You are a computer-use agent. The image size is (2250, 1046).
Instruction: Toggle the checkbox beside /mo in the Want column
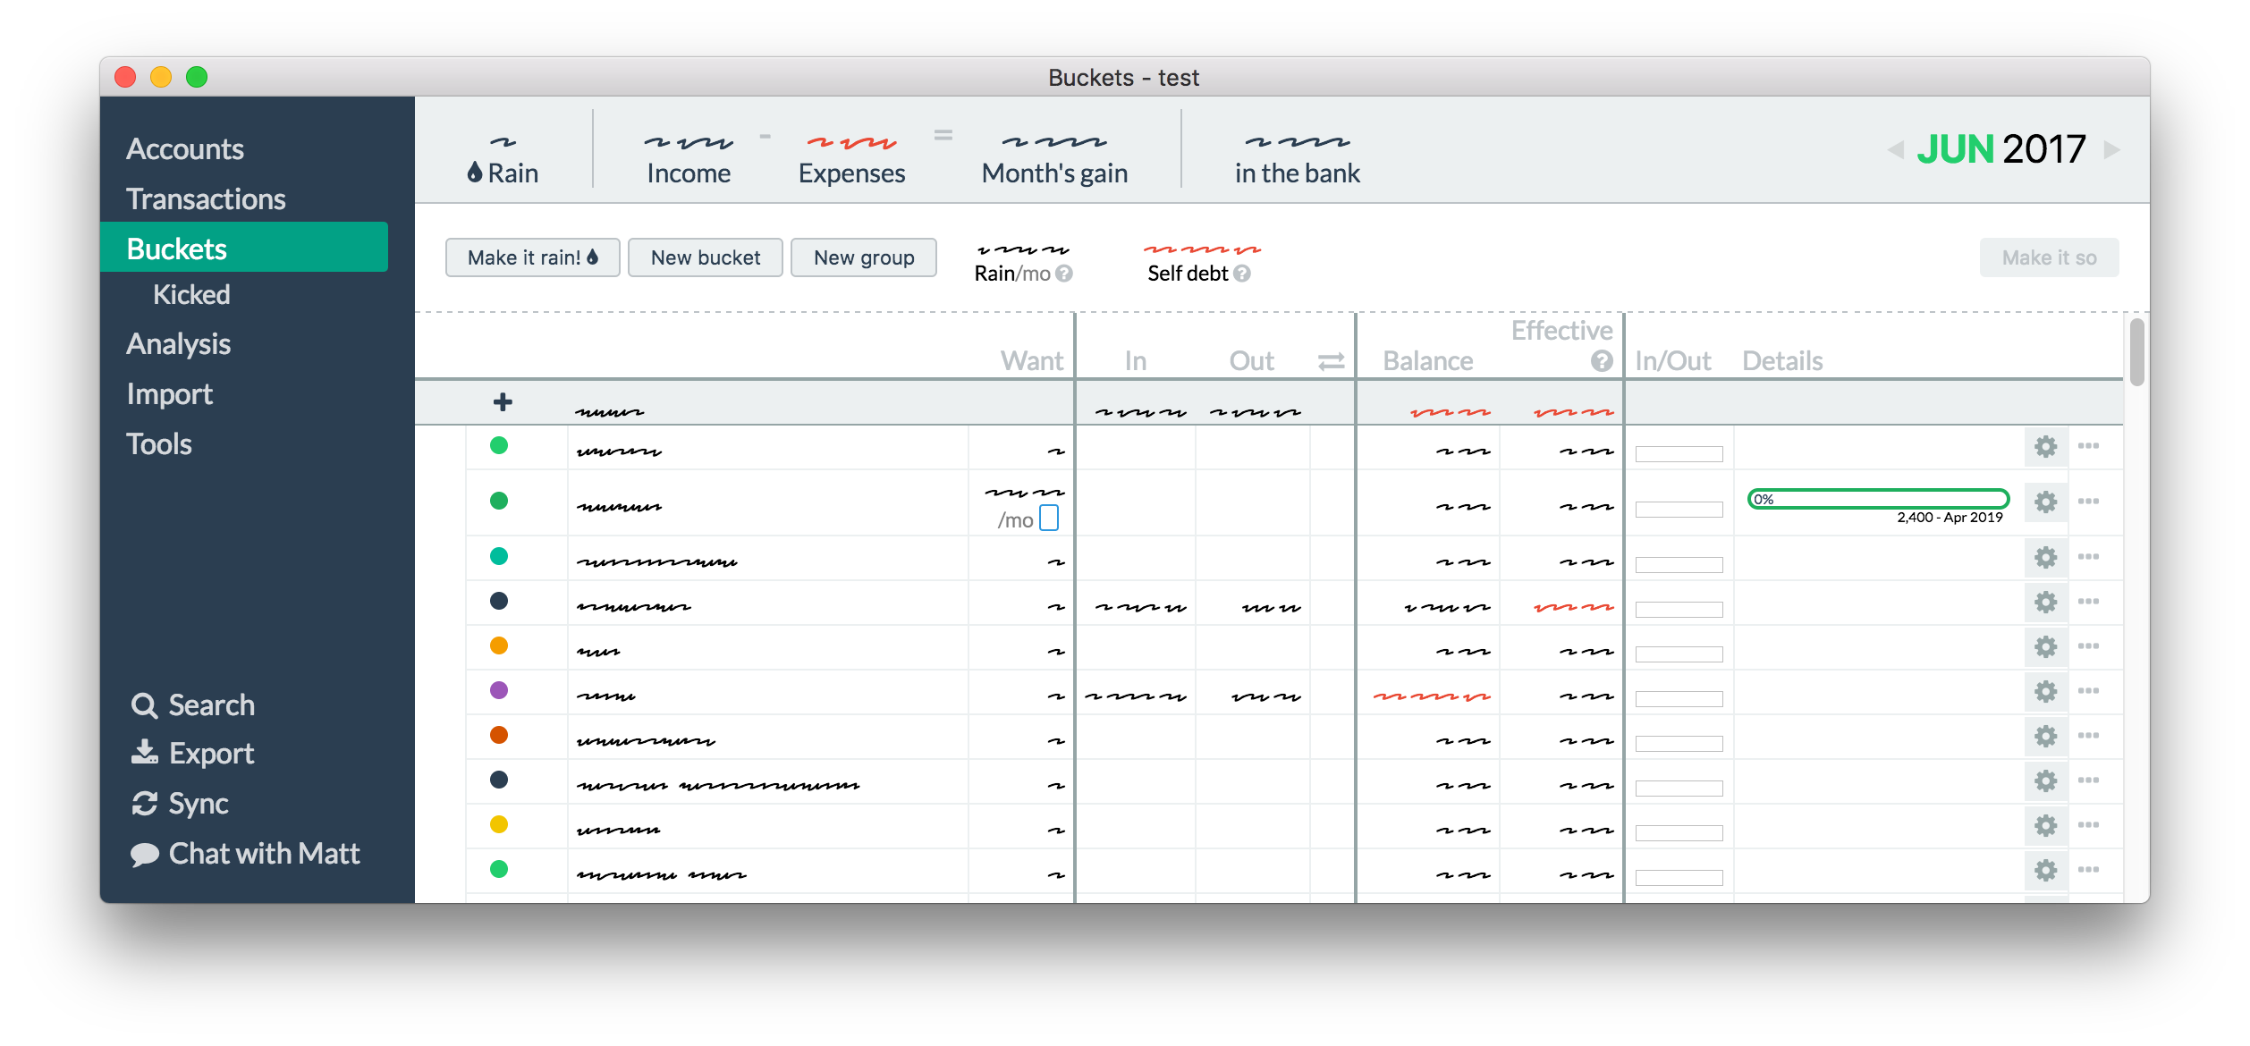[x=1048, y=518]
